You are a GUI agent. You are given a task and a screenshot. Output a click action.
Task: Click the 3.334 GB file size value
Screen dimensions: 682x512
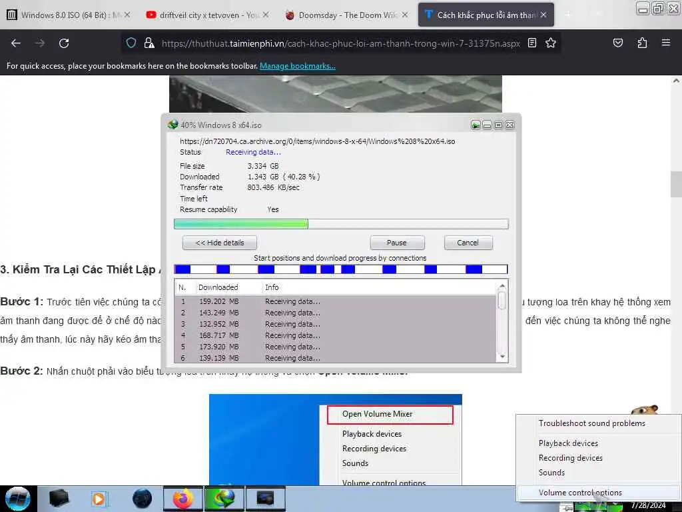click(x=263, y=166)
